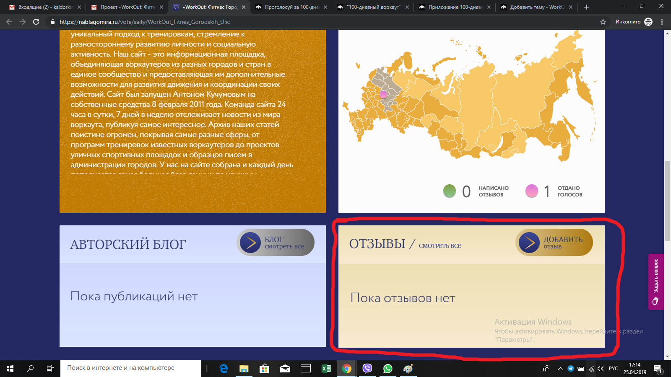This screenshot has width=671, height=377.
Task: Bookmark this page with the star icon
Action: click(x=603, y=22)
